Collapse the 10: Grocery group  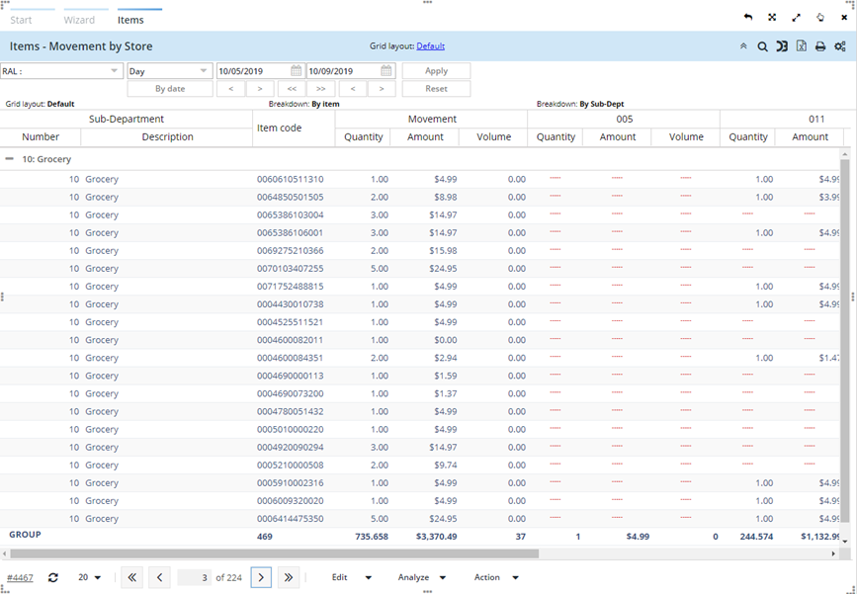point(10,159)
